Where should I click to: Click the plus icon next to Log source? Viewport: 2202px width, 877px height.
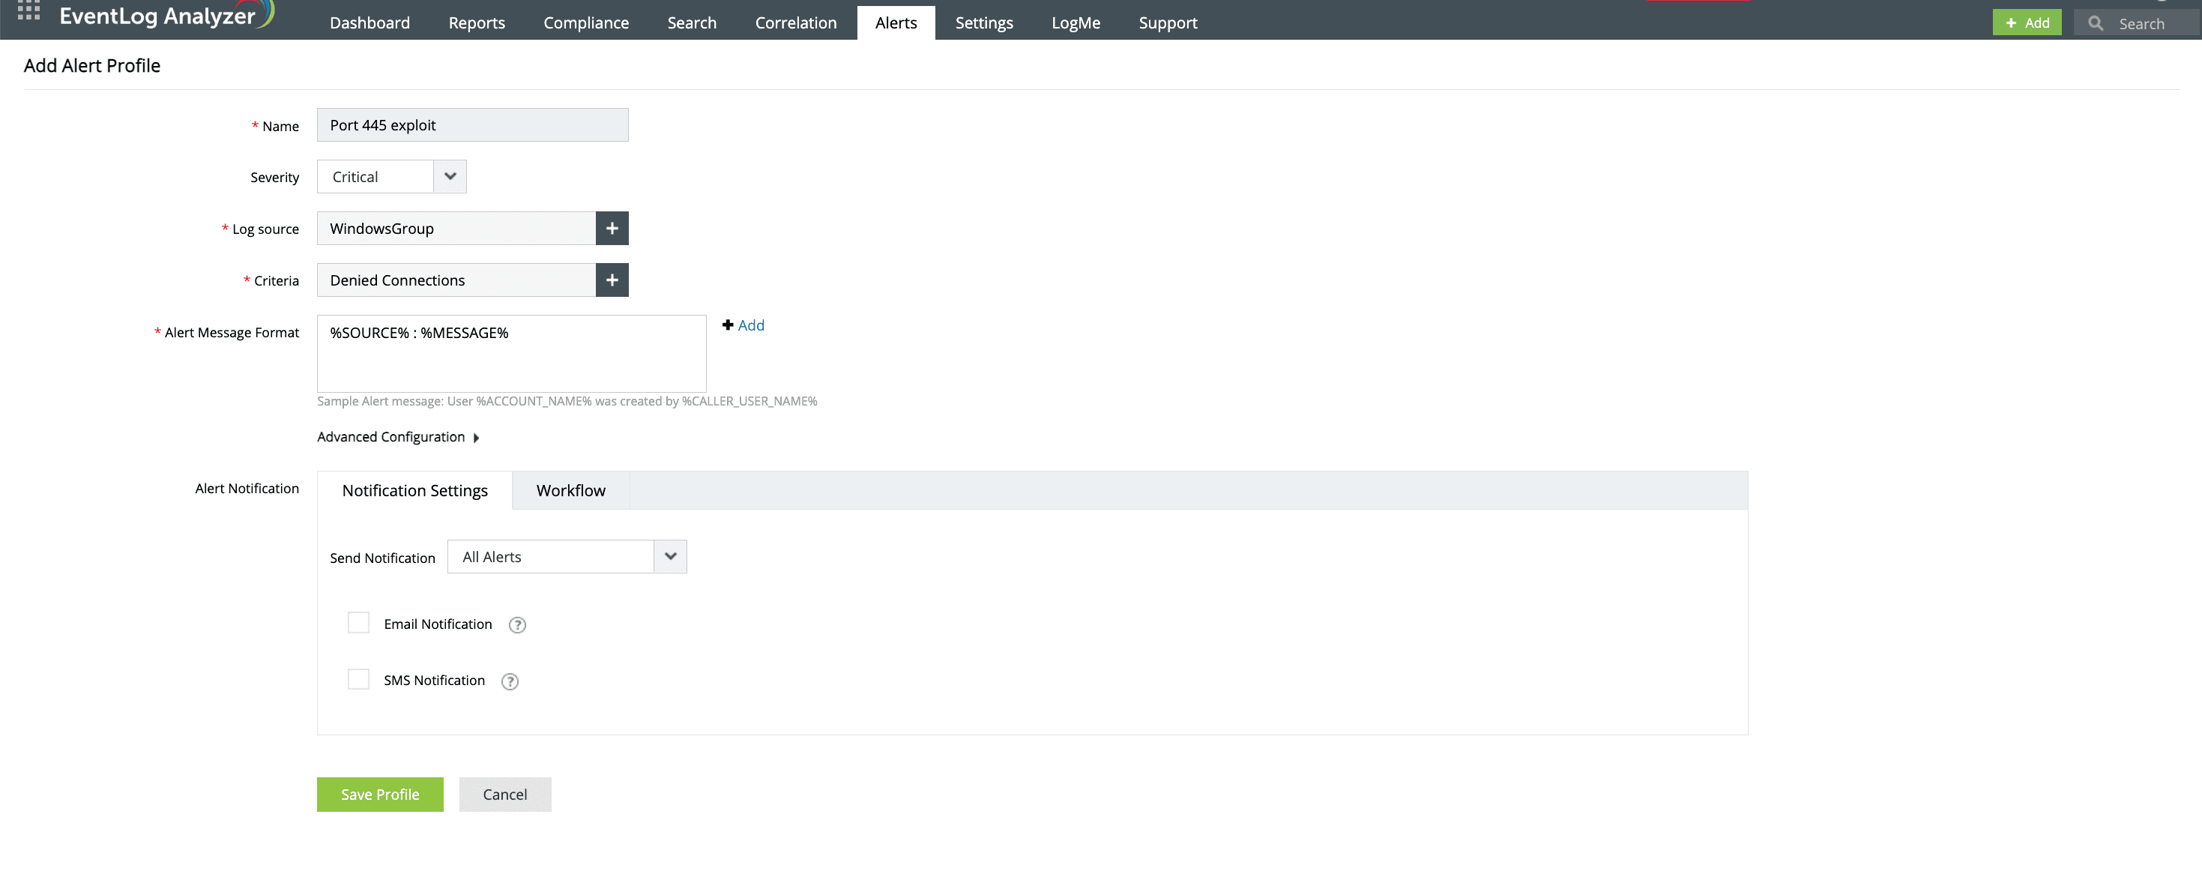[x=611, y=228]
